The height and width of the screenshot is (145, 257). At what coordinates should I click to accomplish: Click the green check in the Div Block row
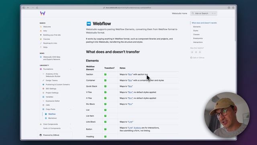click(105, 104)
